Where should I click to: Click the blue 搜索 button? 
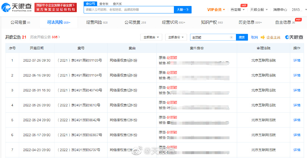(242, 37)
